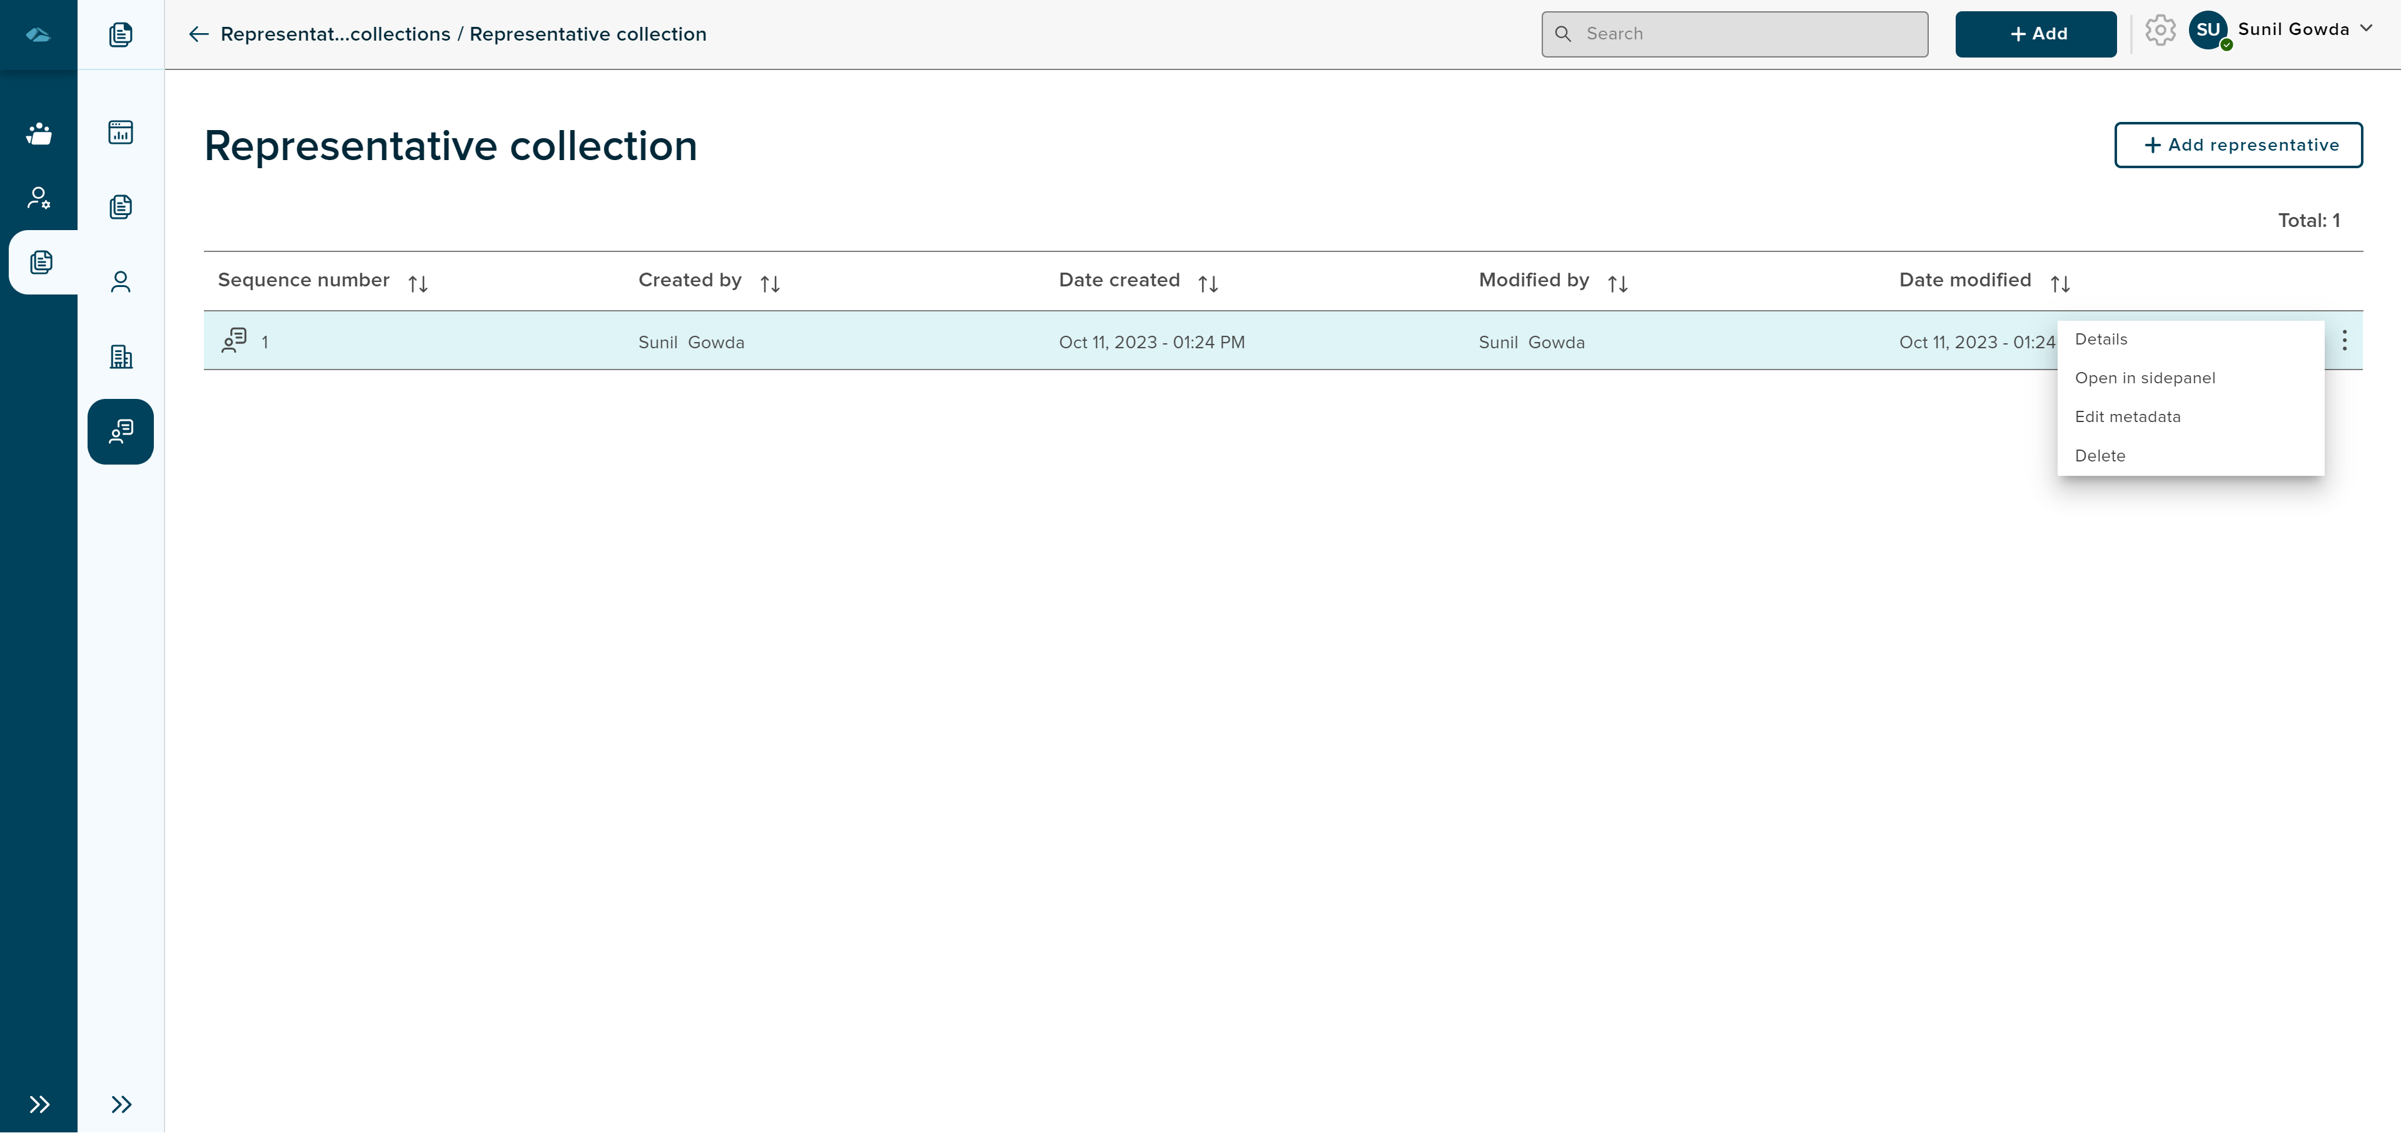Click the representative collection icon in sidebar
The width and height of the screenshot is (2401, 1133).
[x=119, y=430]
